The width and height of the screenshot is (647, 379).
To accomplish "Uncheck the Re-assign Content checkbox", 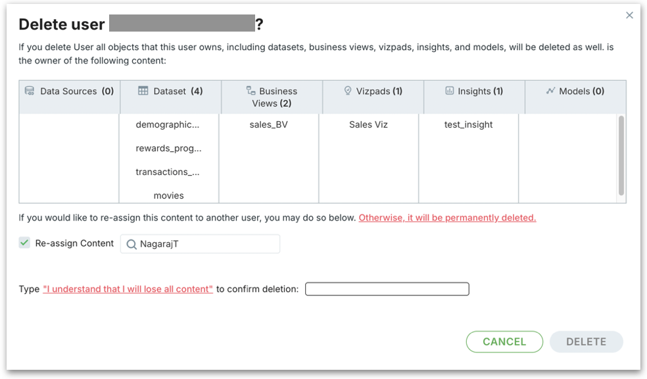I will pyautogui.click(x=24, y=243).
